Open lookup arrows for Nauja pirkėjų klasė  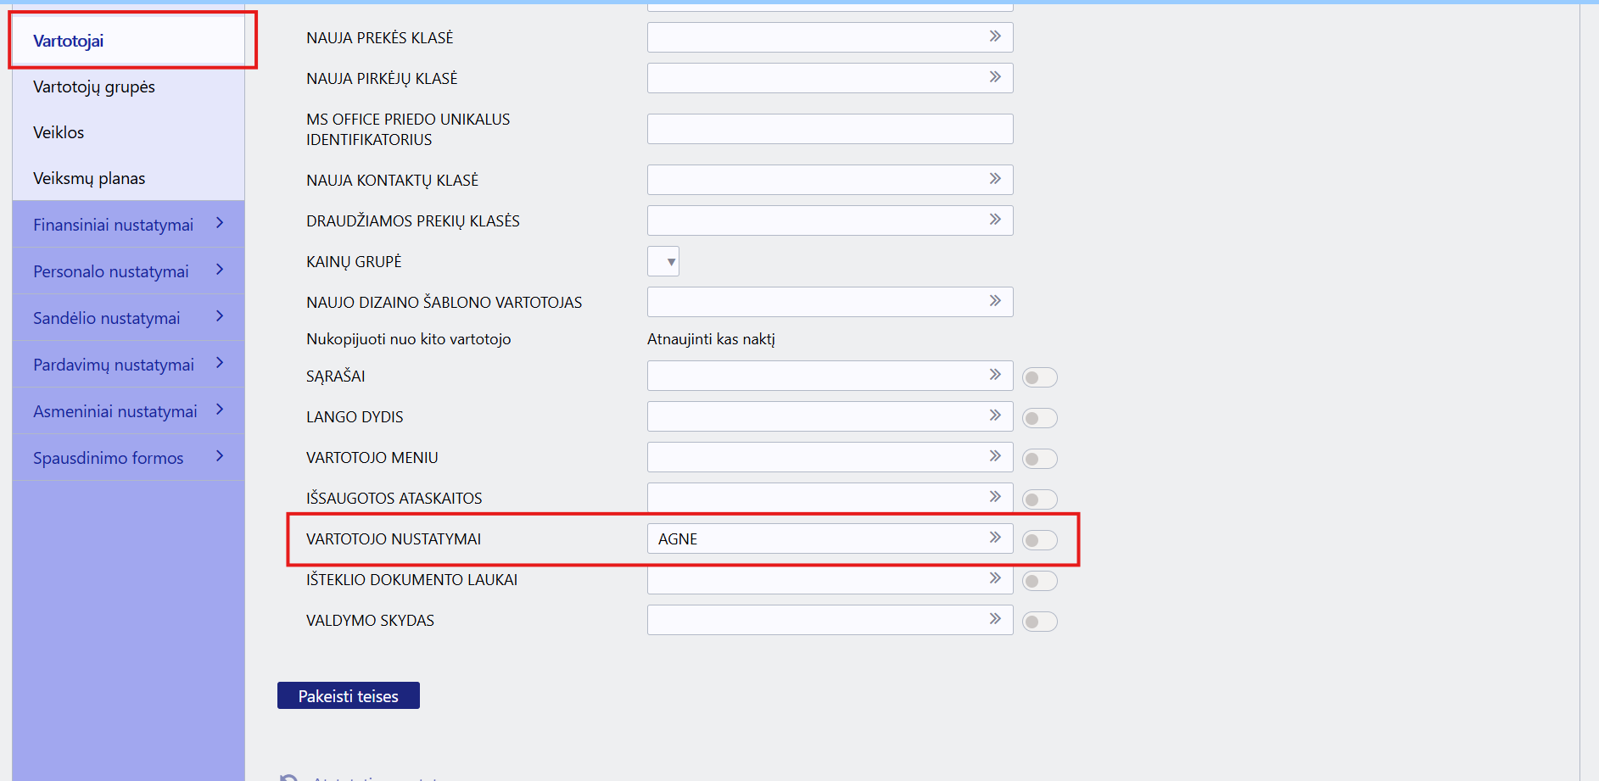point(995,77)
